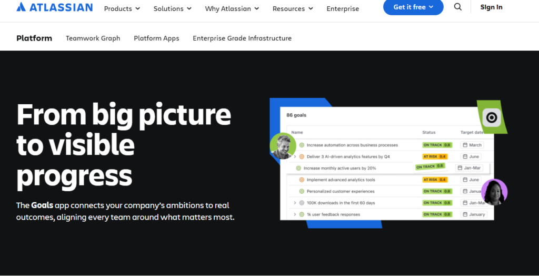Click the smiling man avatar photo
Image resolution: width=539 pixels, height=276 pixels.
tap(283, 146)
